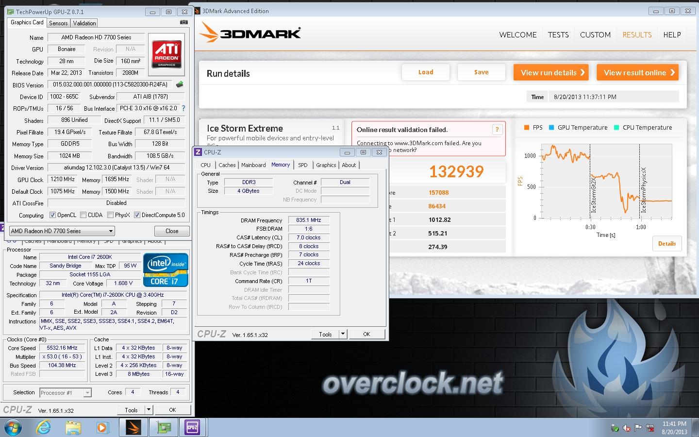Image resolution: width=699 pixels, height=437 pixels.
Task: Click the CPU-Z memory window title icon
Action: tap(198, 152)
